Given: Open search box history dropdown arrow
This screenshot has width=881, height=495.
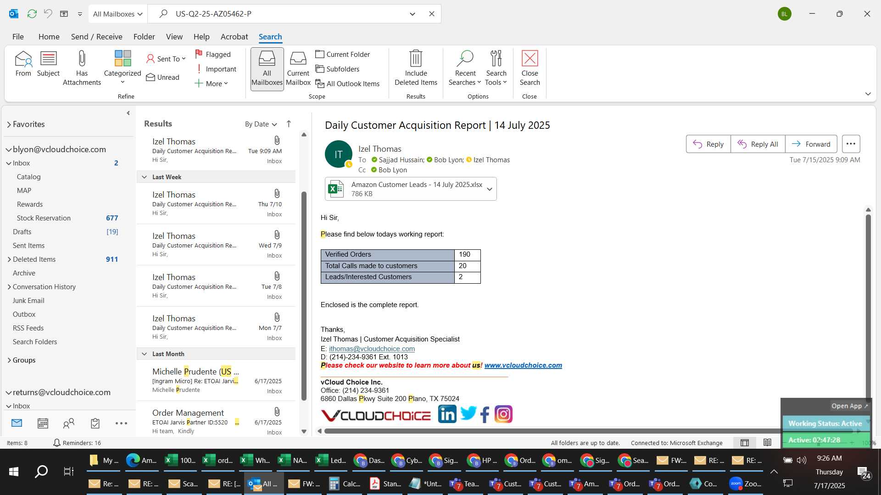Looking at the screenshot, I should pyautogui.click(x=412, y=14).
